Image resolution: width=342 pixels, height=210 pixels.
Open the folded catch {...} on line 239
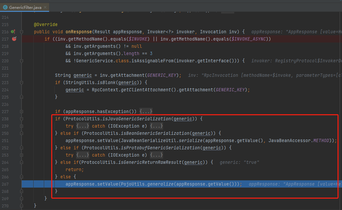click(x=156, y=126)
